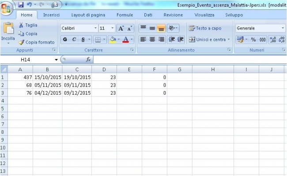Open Appunti clipboard dialog launcher
The image size is (287, 176).
[x=54, y=50]
